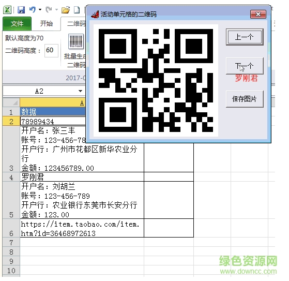Select row header 4

tap(11, 177)
